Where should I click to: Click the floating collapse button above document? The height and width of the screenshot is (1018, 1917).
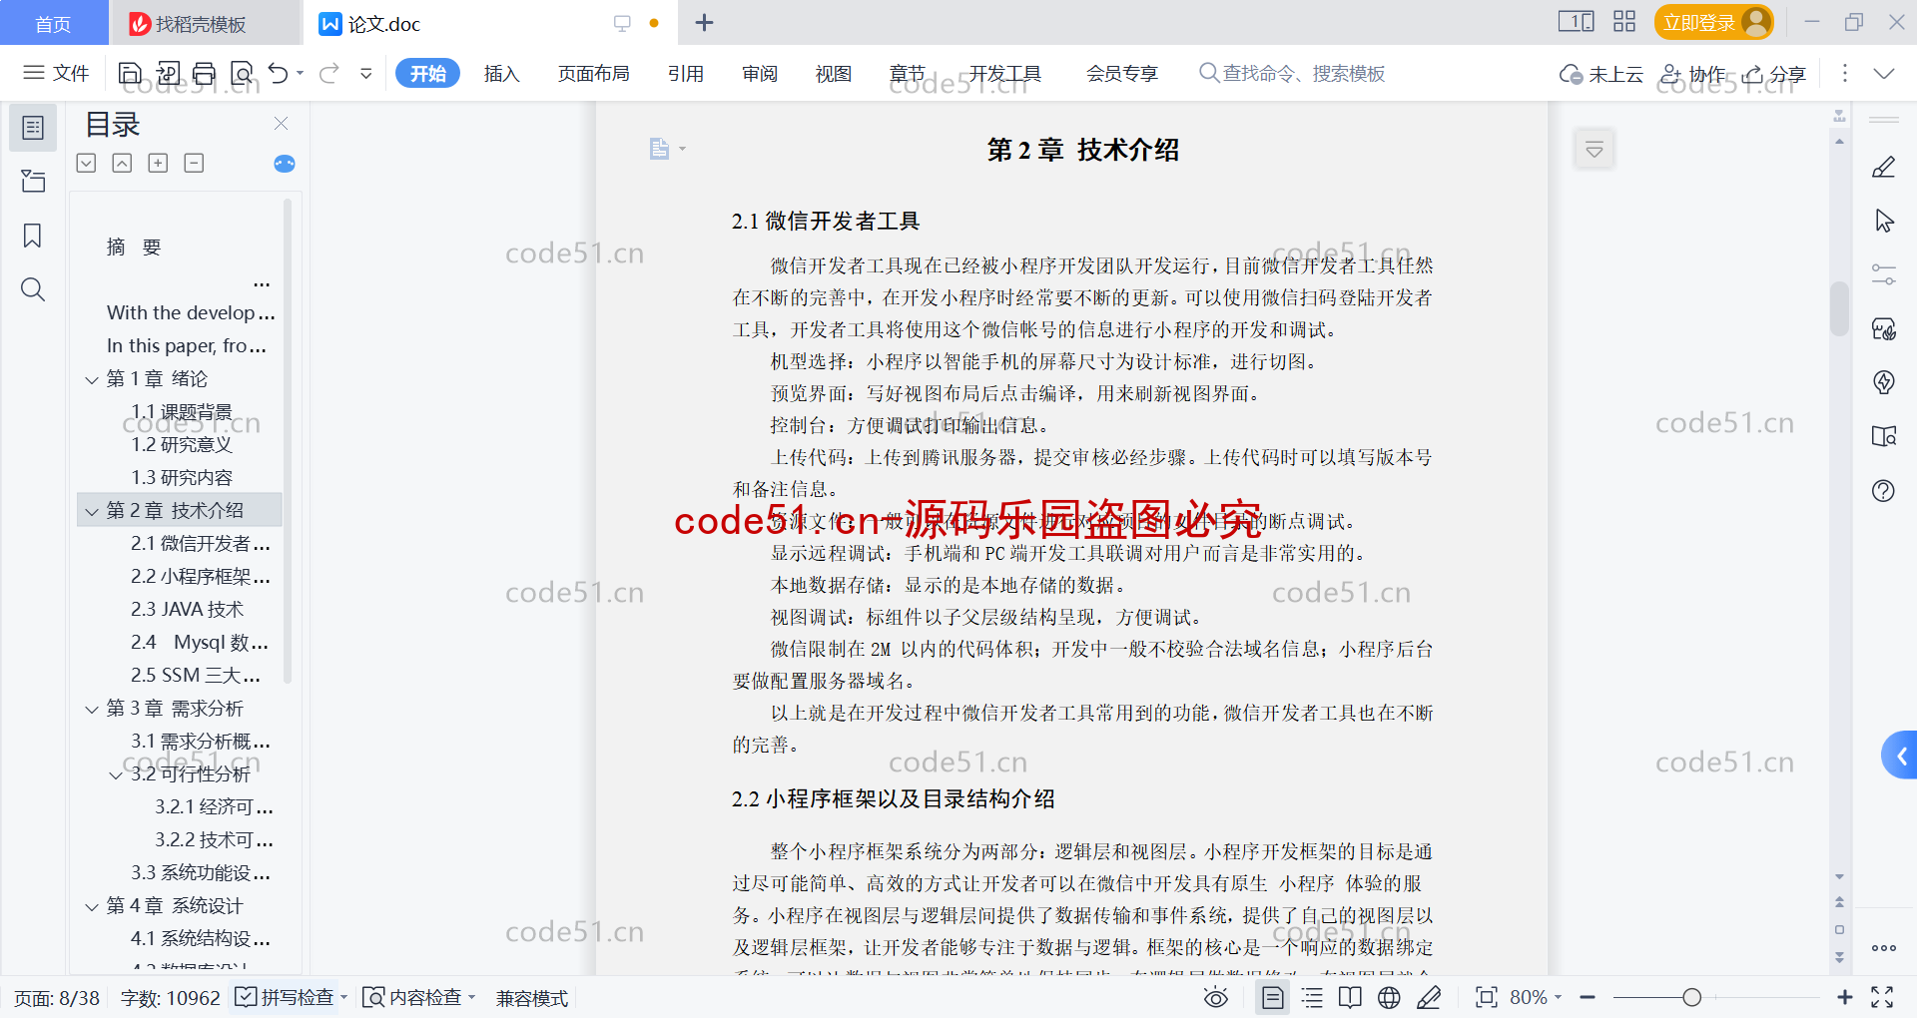pos(1595,150)
